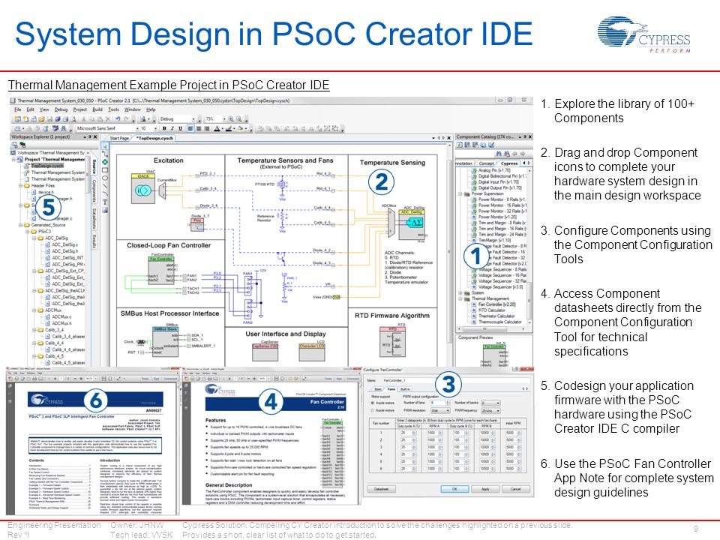The image size is (720, 540).
Task: Click the Delete X icon in the toolbar
Action: coord(107,119)
